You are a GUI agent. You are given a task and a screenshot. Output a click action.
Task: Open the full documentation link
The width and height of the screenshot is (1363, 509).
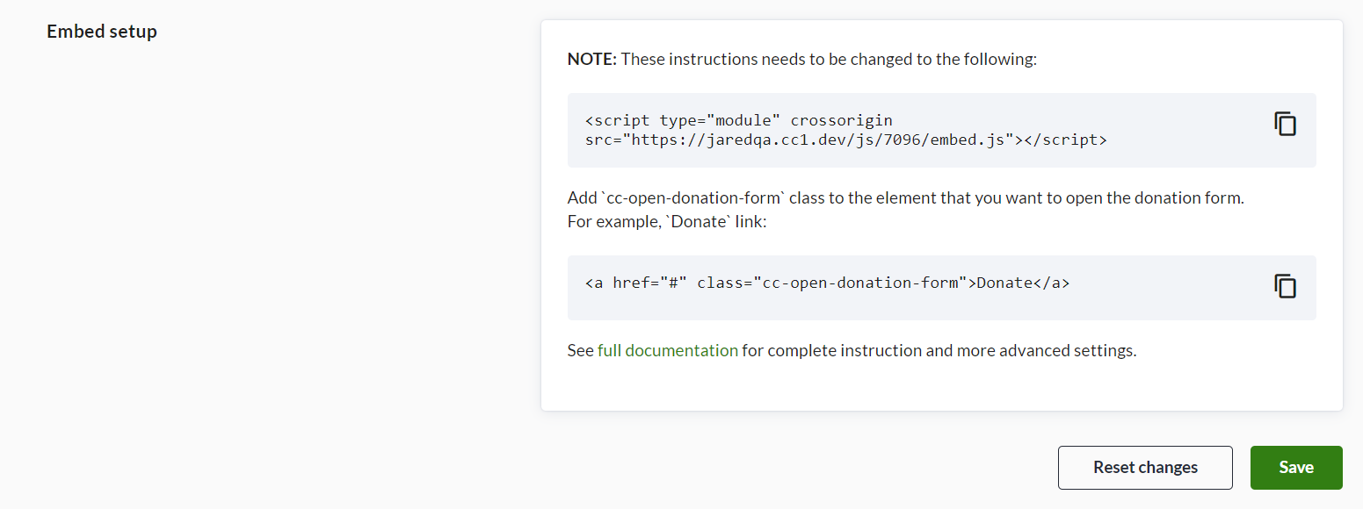tap(667, 350)
